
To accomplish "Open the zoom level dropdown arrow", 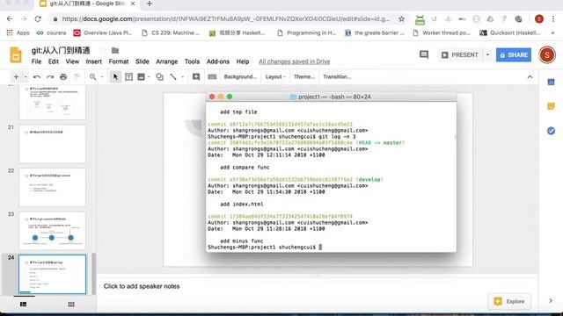I will tap(102, 76).
